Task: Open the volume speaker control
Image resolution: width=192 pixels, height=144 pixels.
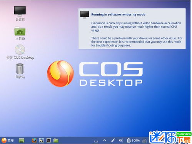Action: click(121, 141)
